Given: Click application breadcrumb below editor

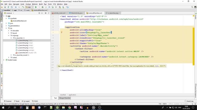Looking at the screenshot, I should click(x=72, y=95).
